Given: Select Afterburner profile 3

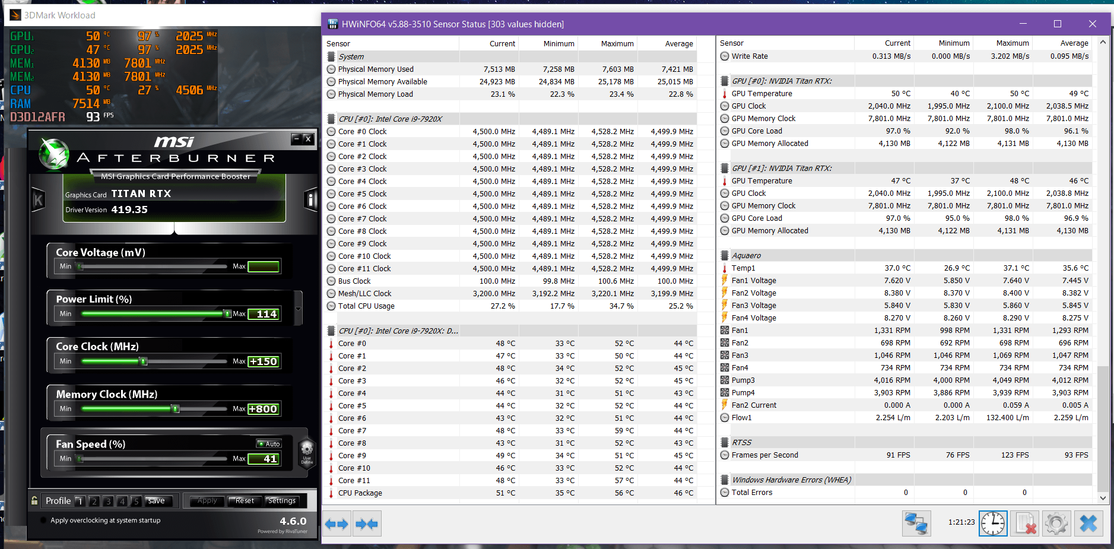Looking at the screenshot, I should click(108, 502).
